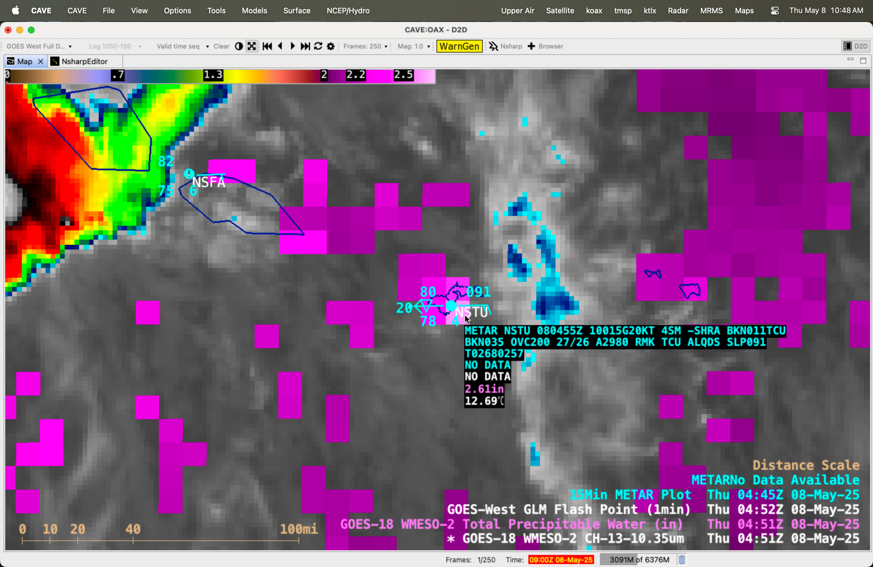Select GOES-West GLM Flash Point legend
This screenshot has height=567, width=873.
coord(653,509)
